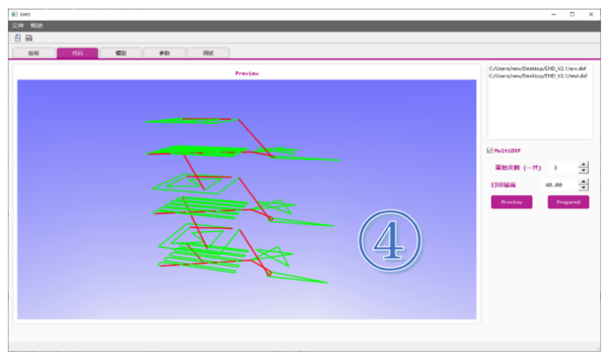Switch to the third tab 模型

coord(121,53)
